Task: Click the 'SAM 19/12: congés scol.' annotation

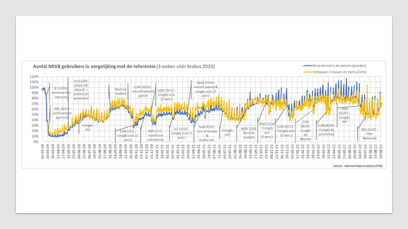Action: [x=168, y=94]
